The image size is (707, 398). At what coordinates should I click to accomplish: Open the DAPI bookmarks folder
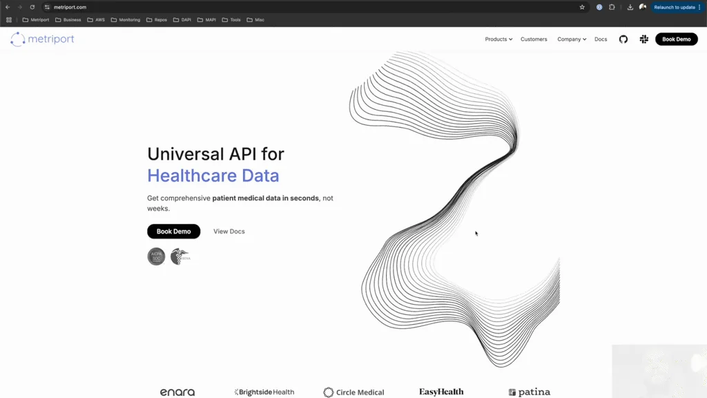click(x=182, y=20)
